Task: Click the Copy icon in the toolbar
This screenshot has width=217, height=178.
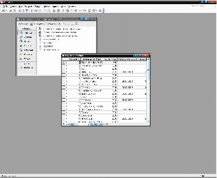Action: coord(36,11)
